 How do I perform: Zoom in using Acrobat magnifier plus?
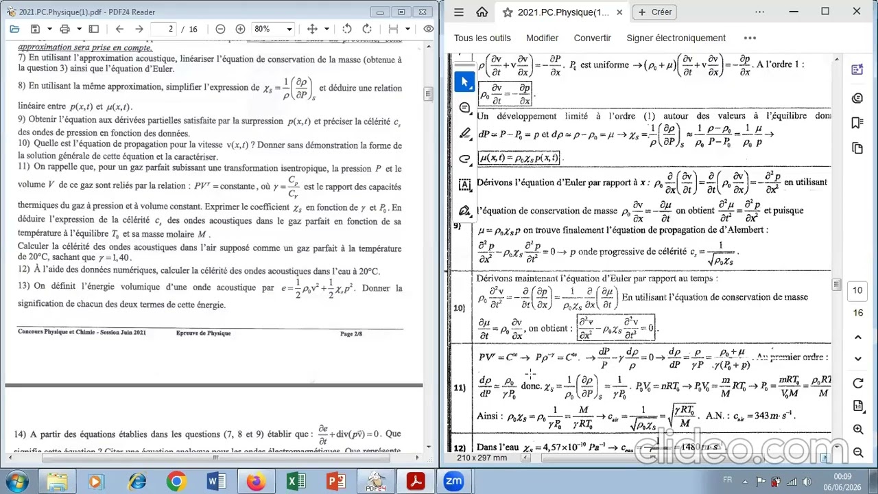point(857,430)
